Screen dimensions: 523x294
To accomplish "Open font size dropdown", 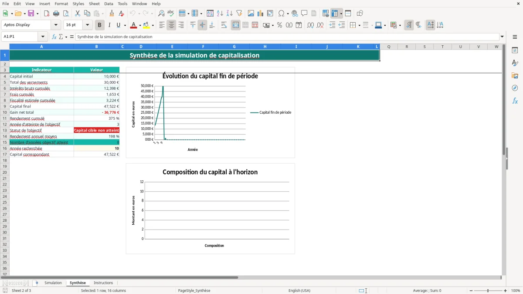I will click(88, 25).
